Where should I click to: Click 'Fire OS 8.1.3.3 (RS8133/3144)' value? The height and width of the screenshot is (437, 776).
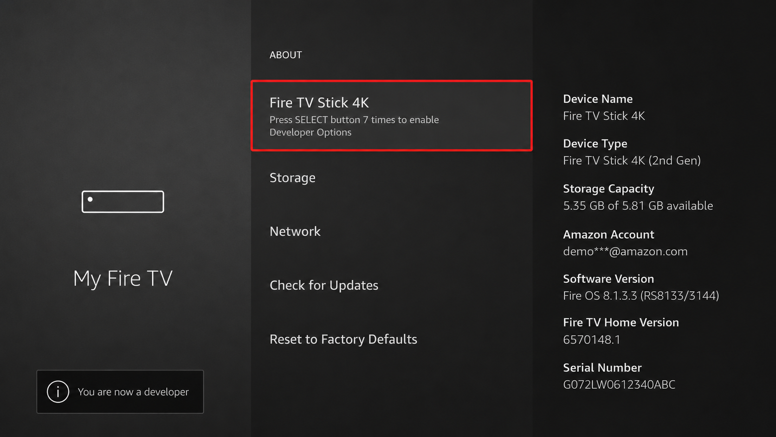(x=641, y=296)
